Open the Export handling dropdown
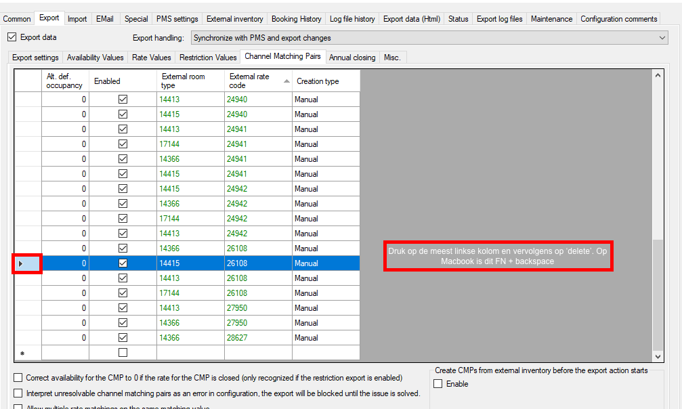The height and width of the screenshot is (409, 682). click(x=429, y=38)
